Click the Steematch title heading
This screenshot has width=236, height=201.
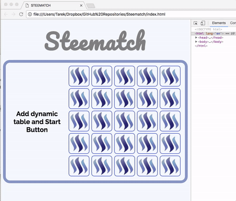coord(95,40)
